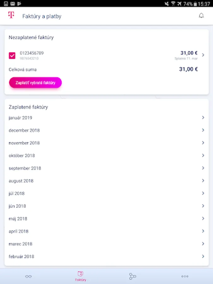Tap the Telekom T logo
The width and height of the screenshot is (213, 284).
[x=11, y=15]
